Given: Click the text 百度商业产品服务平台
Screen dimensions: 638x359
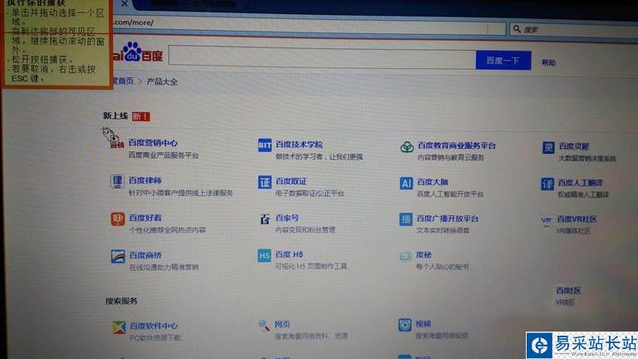Looking at the screenshot, I should [164, 155].
